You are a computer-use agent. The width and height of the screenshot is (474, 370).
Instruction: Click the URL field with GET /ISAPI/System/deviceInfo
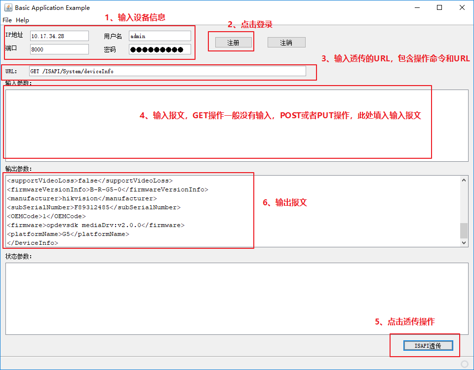[167, 71]
